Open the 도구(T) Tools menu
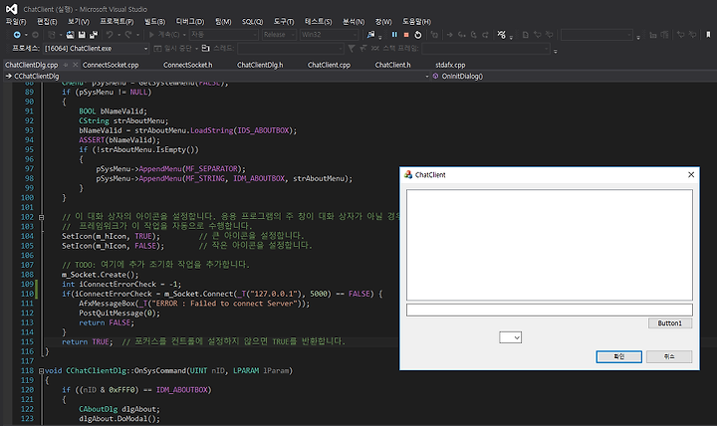Screen dimensions: 717x426 pos(284,22)
